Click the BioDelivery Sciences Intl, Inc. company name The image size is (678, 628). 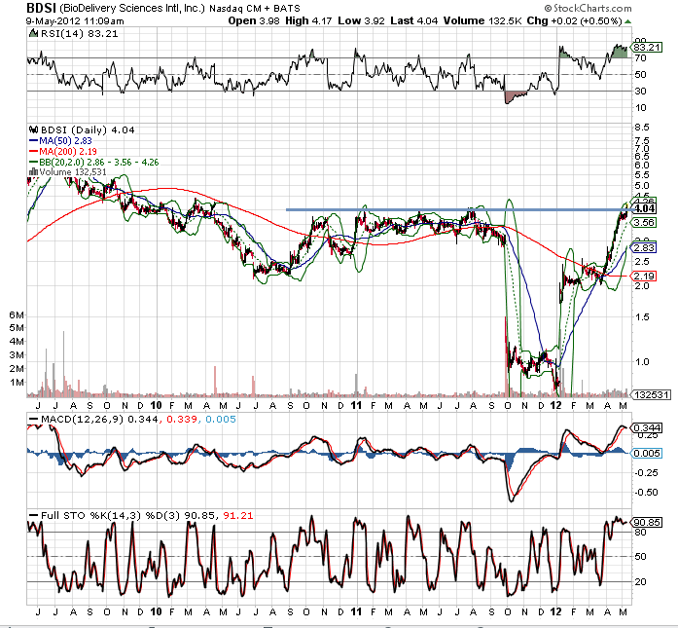point(132,8)
